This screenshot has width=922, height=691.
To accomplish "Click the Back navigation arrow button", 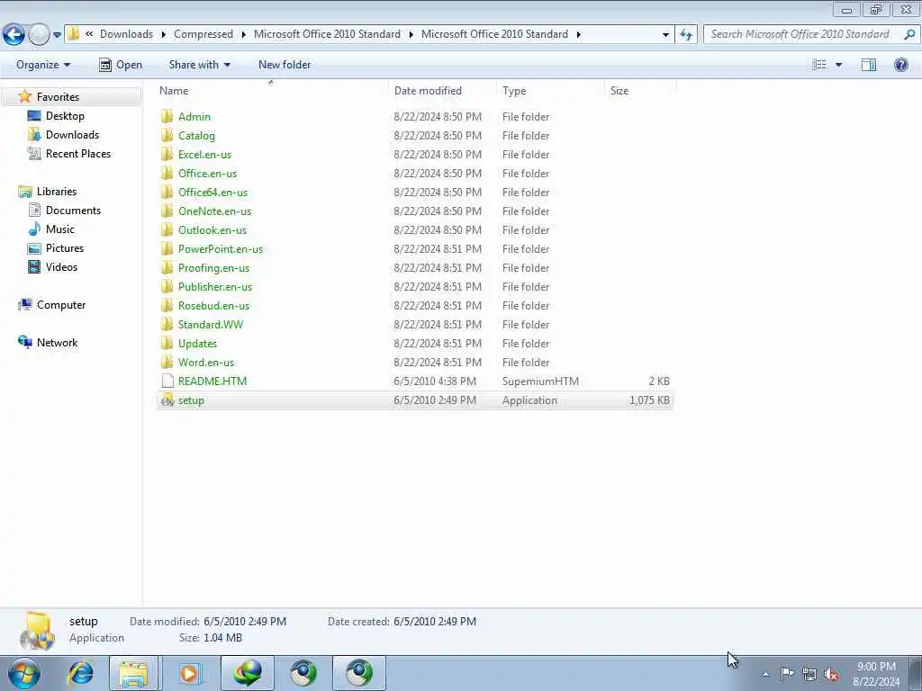I will tap(14, 35).
